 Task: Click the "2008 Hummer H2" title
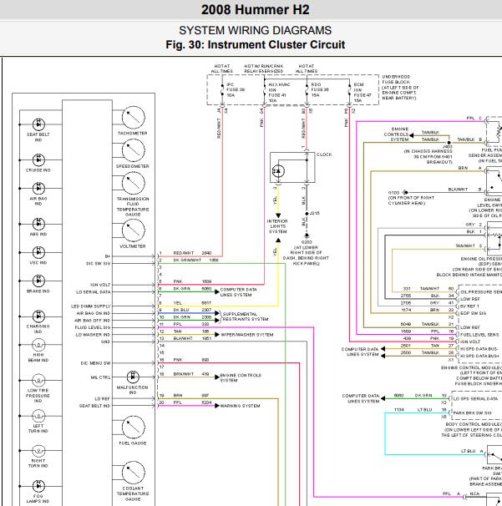click(x=256, y=10)
